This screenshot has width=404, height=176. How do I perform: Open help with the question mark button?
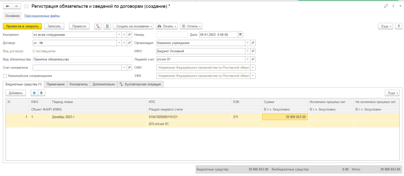pyautogui.click(x=398, y=26)
